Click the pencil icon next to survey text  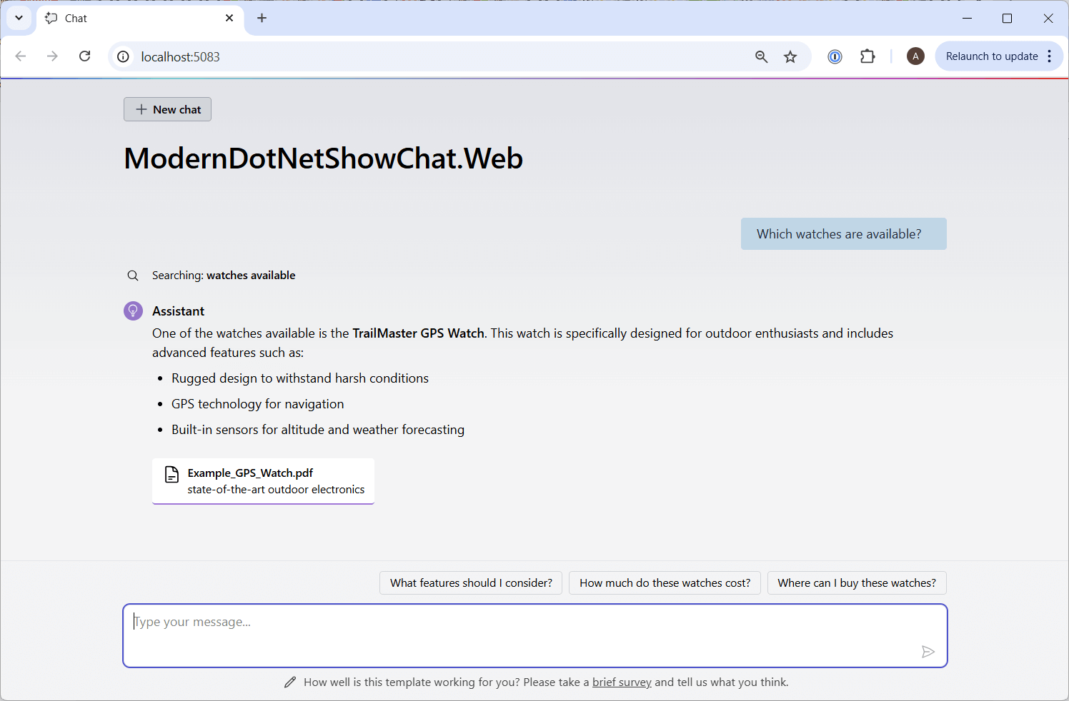[x=290, y=682]
